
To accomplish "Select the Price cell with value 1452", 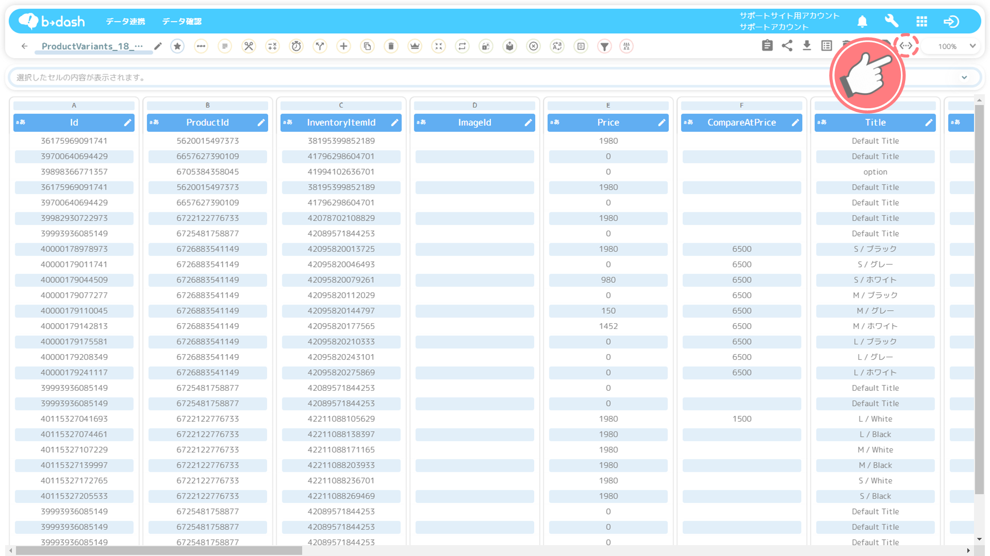I will [608, 326].
